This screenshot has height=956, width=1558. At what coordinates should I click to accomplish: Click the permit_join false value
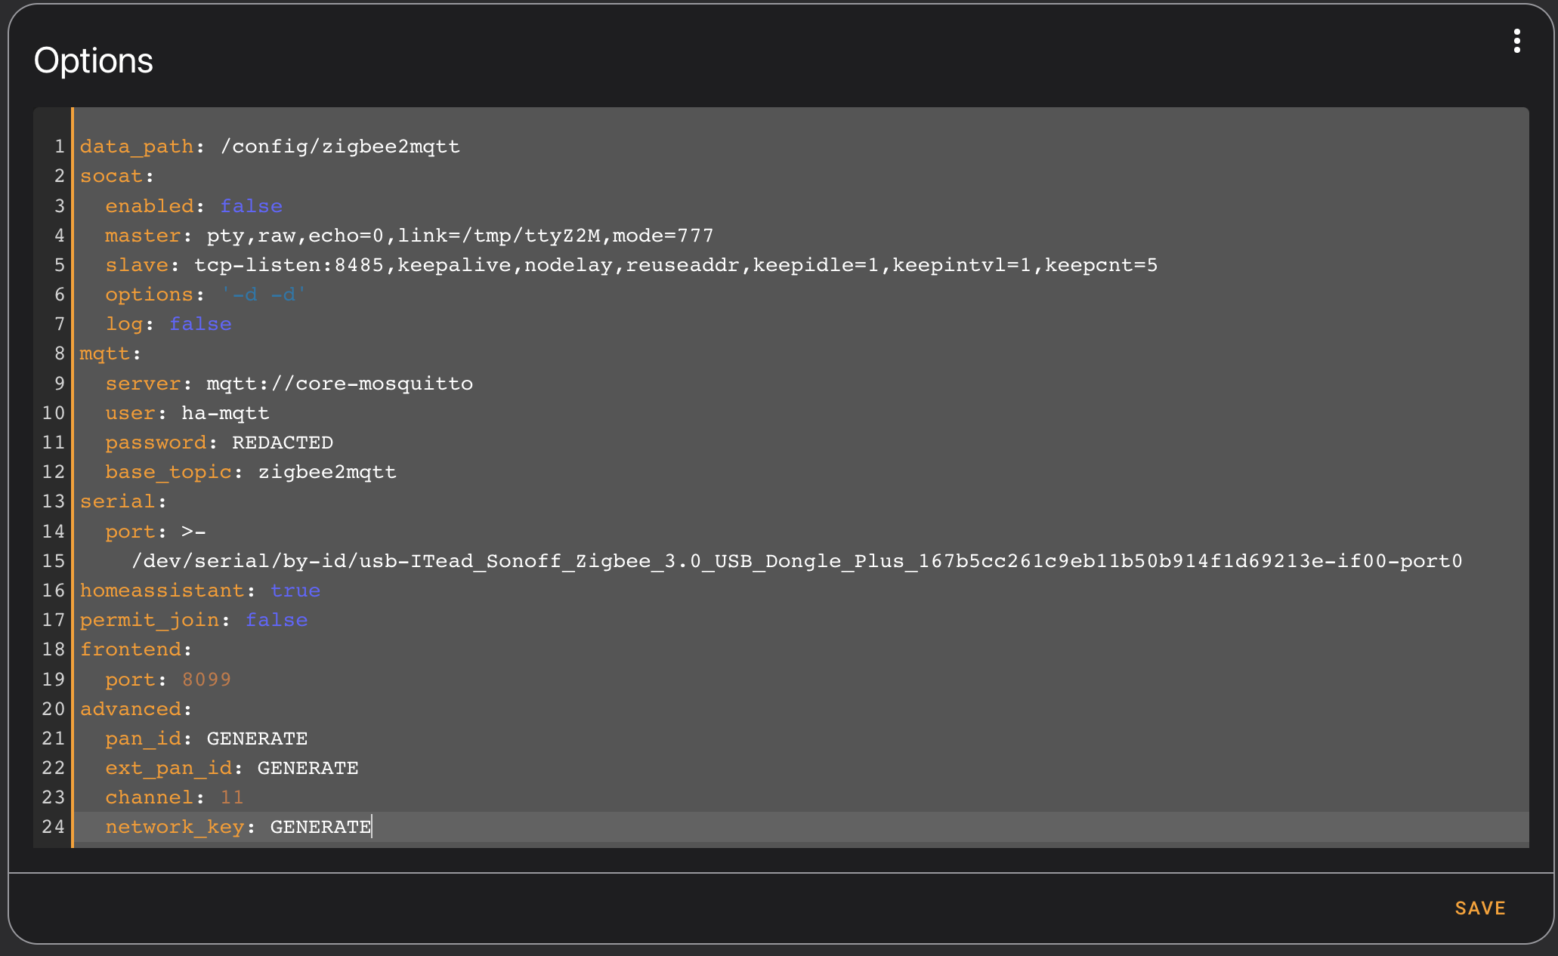[x=276, y=620]
